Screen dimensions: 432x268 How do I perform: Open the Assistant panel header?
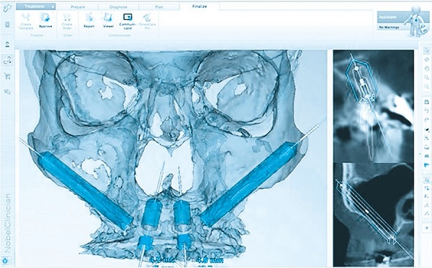click(x=392, y=17)
